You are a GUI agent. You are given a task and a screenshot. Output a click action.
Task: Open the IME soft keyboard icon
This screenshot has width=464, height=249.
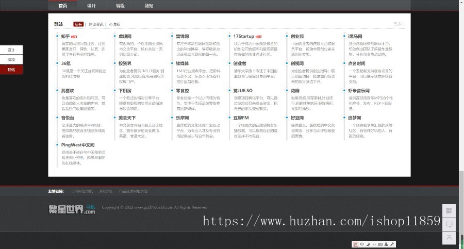click(380, 244)
